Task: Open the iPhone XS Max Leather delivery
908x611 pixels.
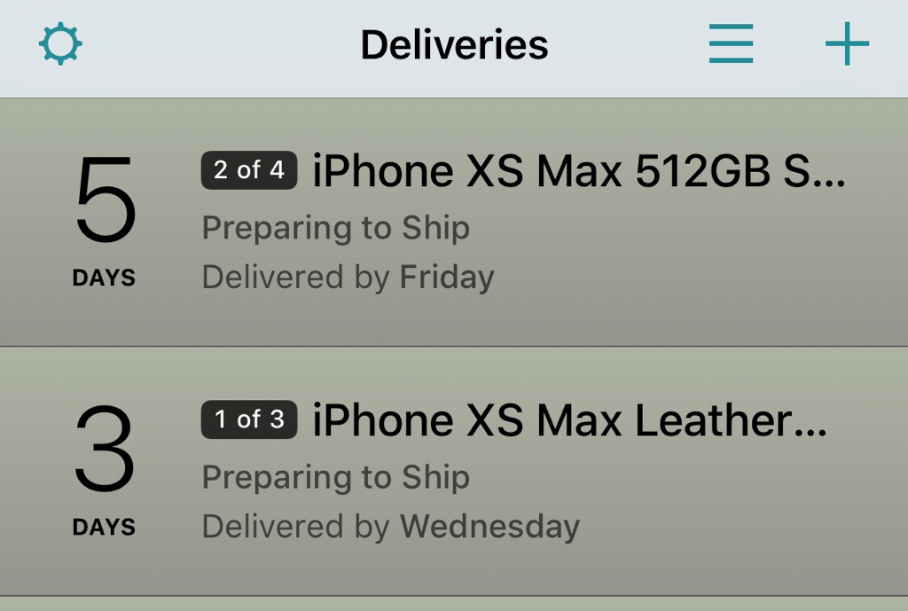Action: [x=569, y=420]
